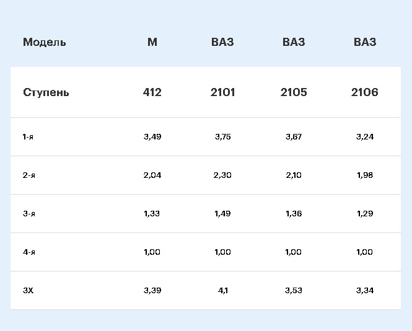The width and height of the screenshot is (412, 331).
Task: Select the 4-я gear row label
Action: pyautogui.click(x=28, y=252)
